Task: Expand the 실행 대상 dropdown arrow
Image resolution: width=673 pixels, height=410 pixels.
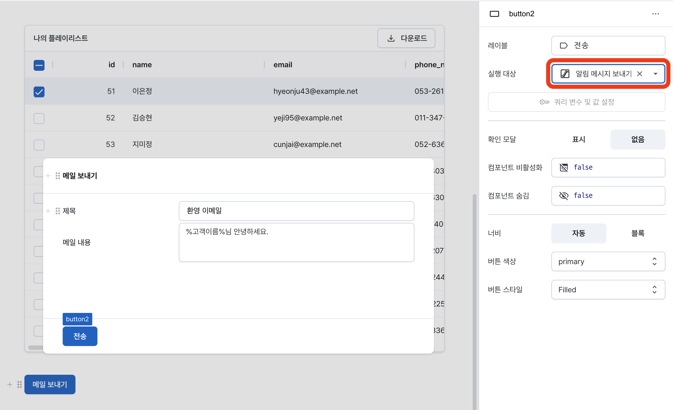Action: (x=655, y=74)
